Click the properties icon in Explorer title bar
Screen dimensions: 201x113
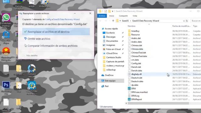tap(106, 11)
